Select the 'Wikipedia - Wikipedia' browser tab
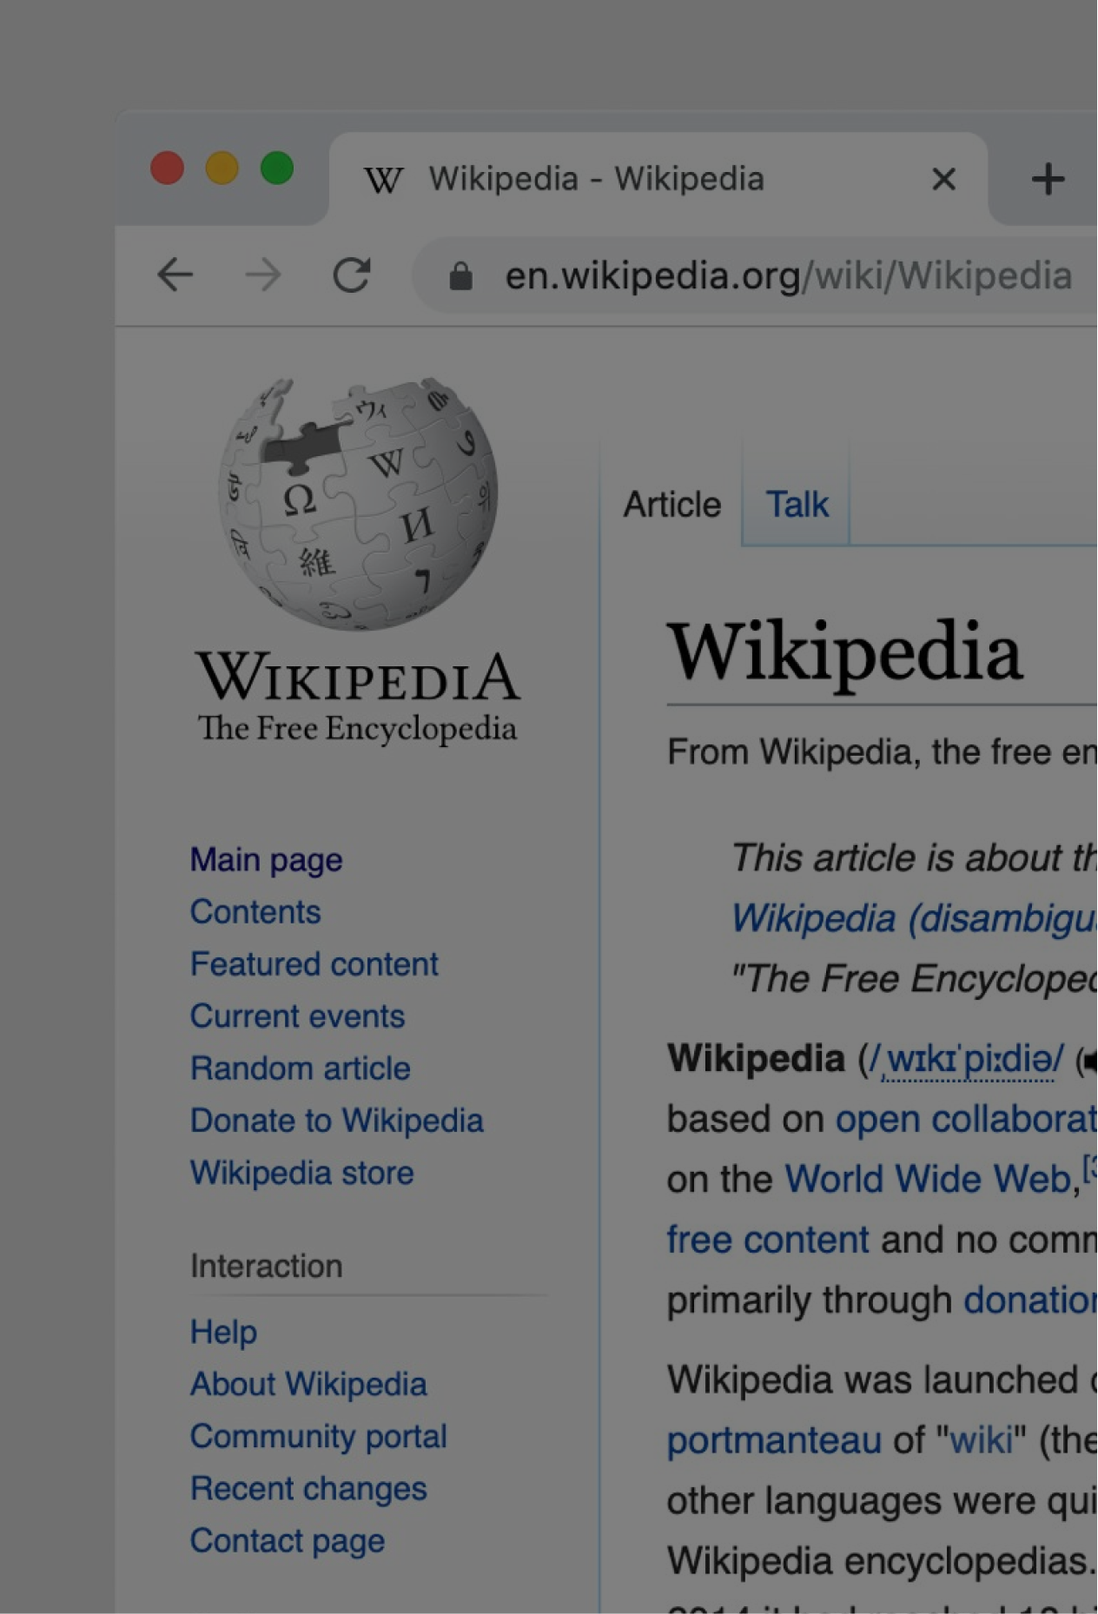The width and height of the screenshot is (1098, 1614). (x=658, y=179)
